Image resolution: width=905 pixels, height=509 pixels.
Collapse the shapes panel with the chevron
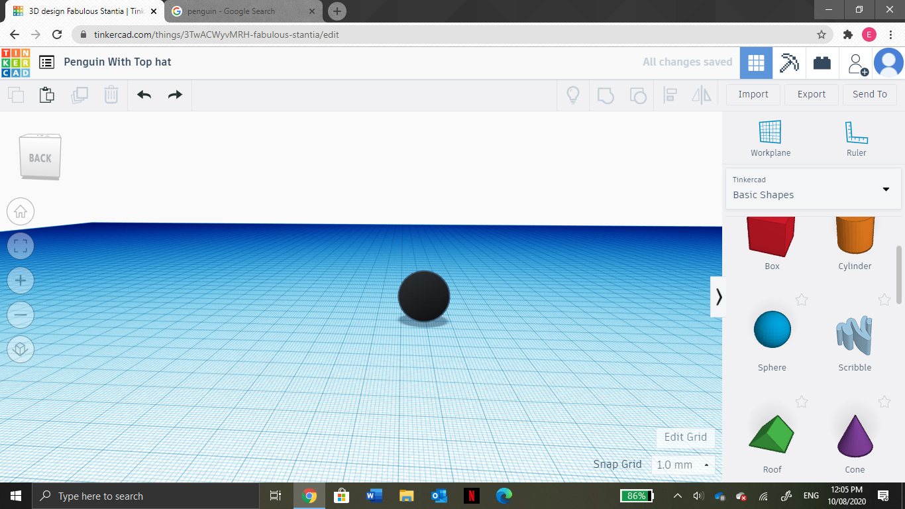point(719,297)
